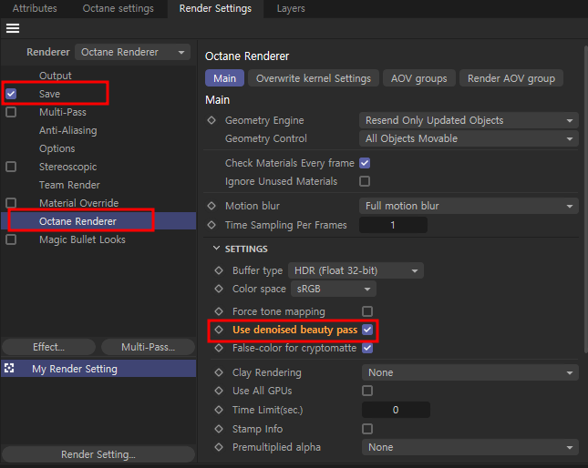Click keyframe diamond beside False-color for cryptomatte
Image resolution: width=588 pixels, height=468 pixels.
point(219,348)
